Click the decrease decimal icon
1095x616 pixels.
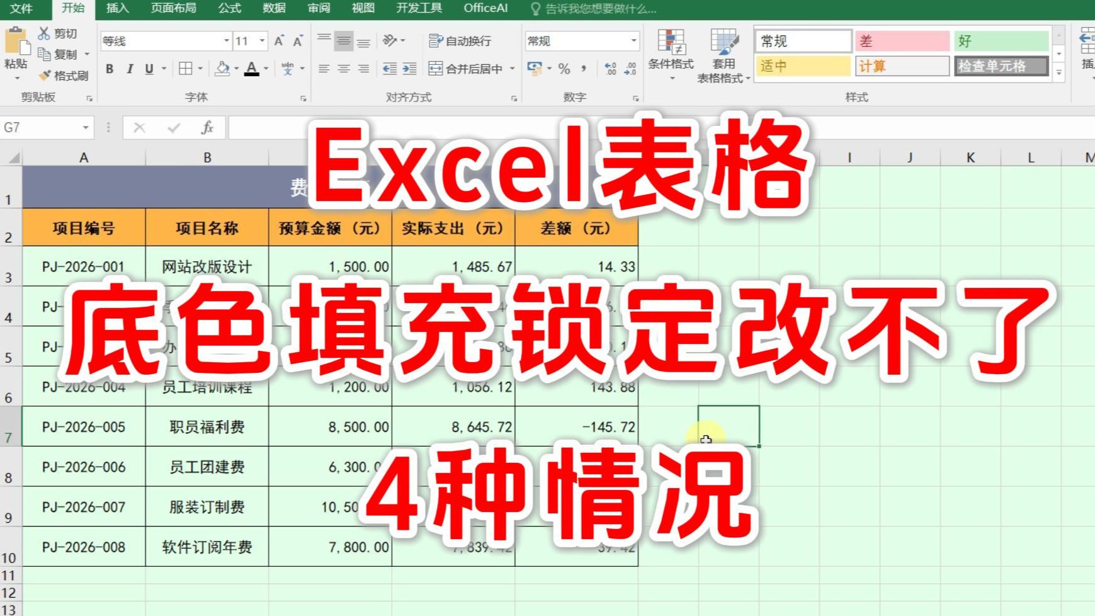tap(630, 69)
